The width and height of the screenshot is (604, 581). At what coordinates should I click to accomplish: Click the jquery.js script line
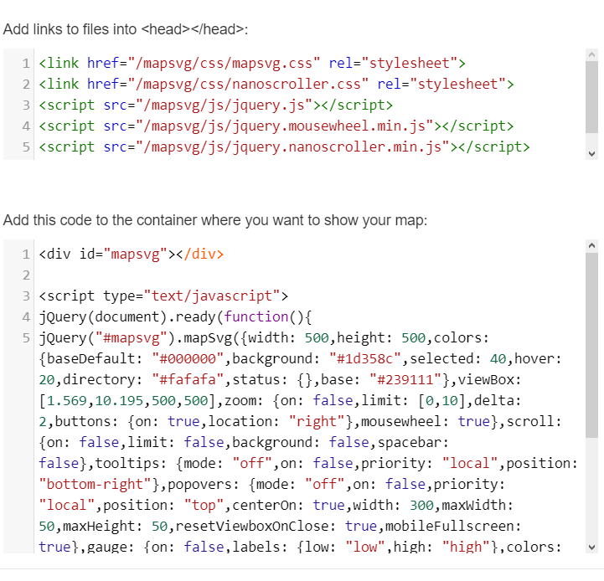216,105
